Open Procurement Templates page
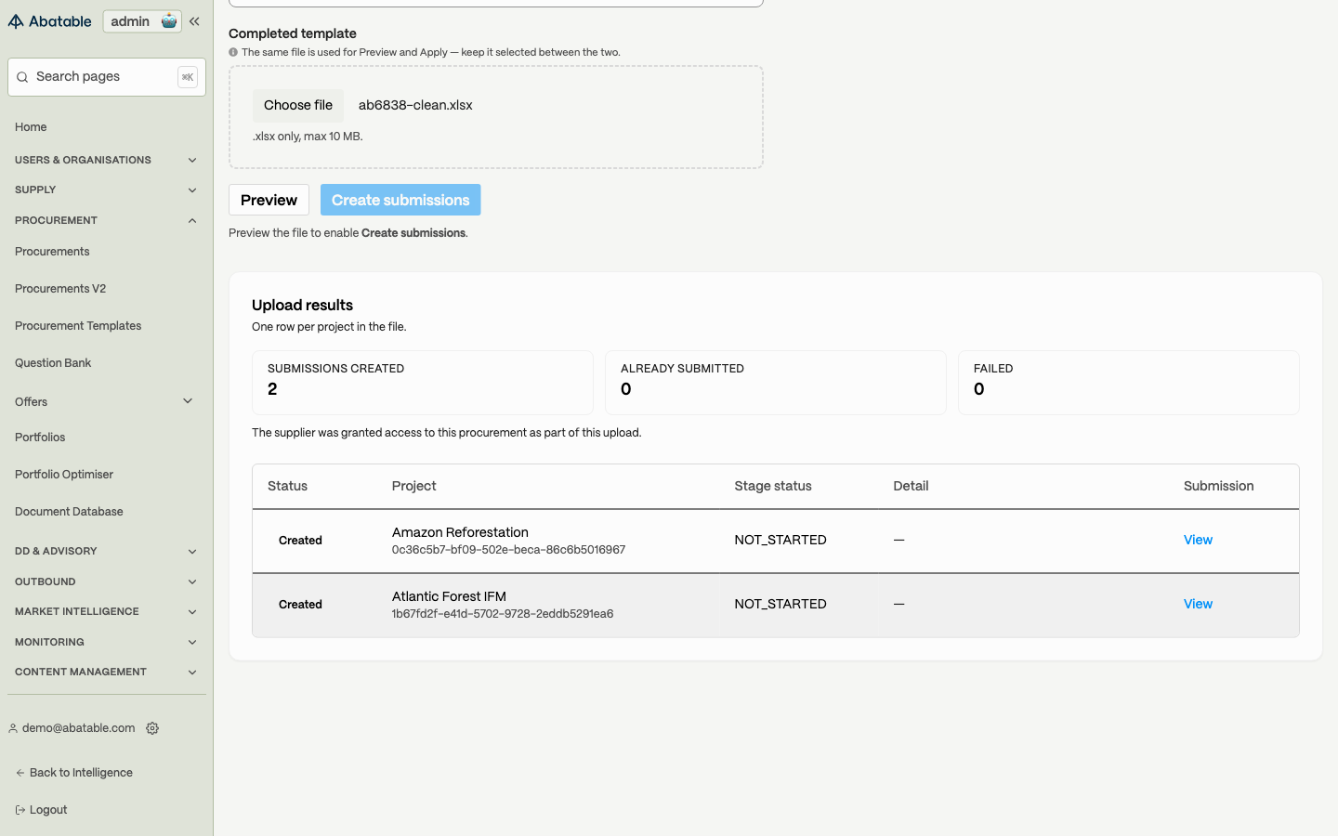Screen dimensions: 1338x836 [78, 326]
